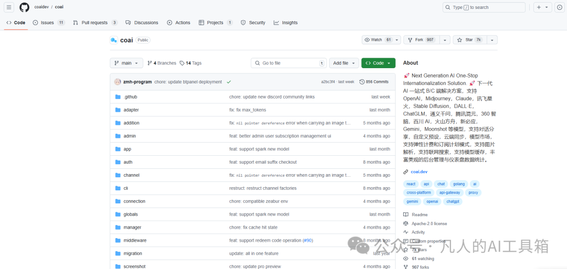This screenshot has height=269, width=567.
Task: Switch to the Code tab
Action: tap(16, 23)
